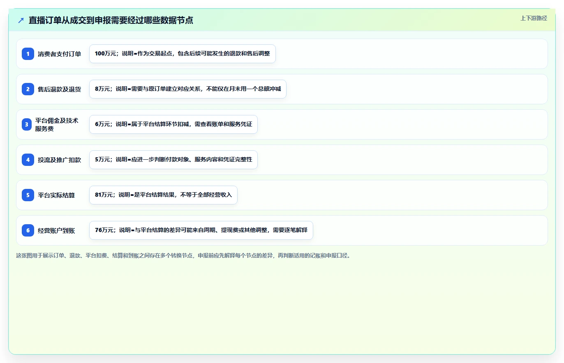Click the 平台实际结算 label
This screenshot has width=564, height=363.
pos(56,195)
